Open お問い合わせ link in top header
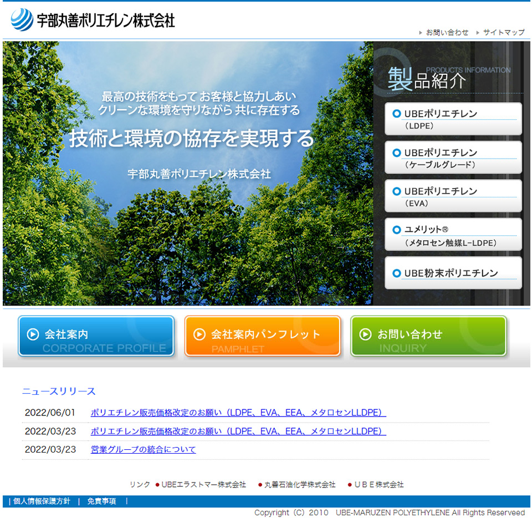Viewport: 532px width, 518px height. [447, 33]
